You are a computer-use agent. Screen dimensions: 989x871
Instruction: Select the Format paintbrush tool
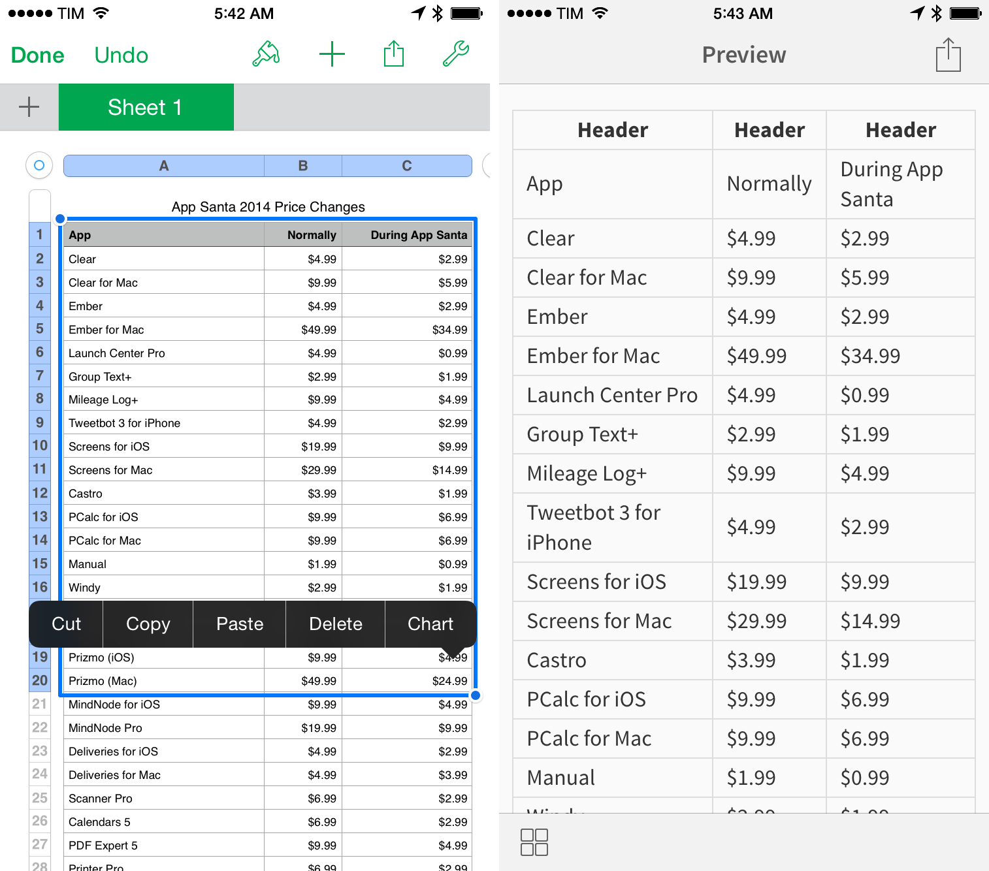265,54
